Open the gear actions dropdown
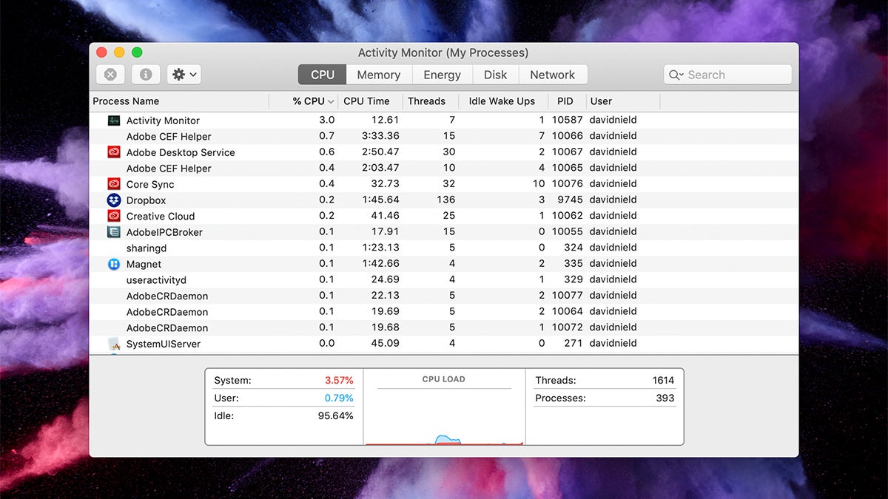 coord(182,74)
